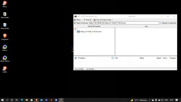
Task: Open the Recycle Bin desktop icon
Action: (5, 26)
